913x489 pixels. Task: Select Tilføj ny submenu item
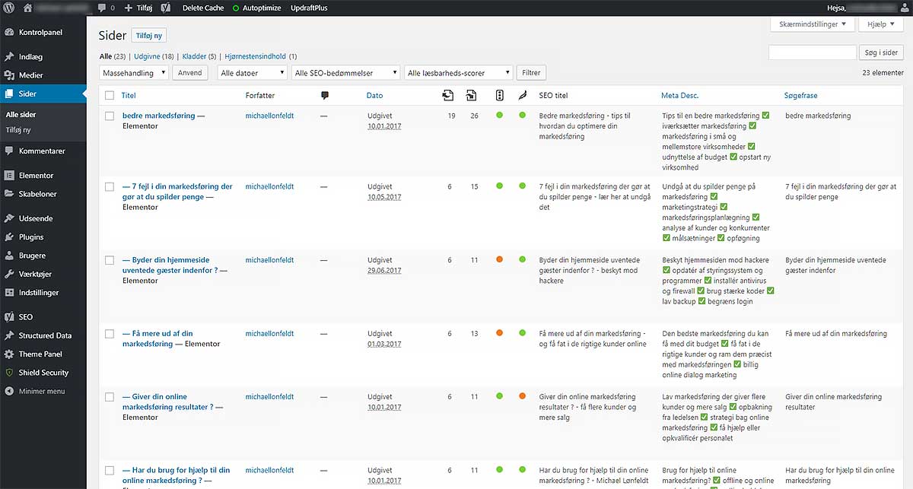coord(18,130)
